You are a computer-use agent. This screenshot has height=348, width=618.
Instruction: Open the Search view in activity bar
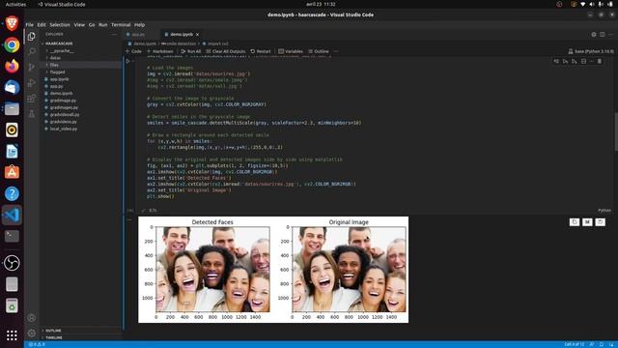(32, 51)
